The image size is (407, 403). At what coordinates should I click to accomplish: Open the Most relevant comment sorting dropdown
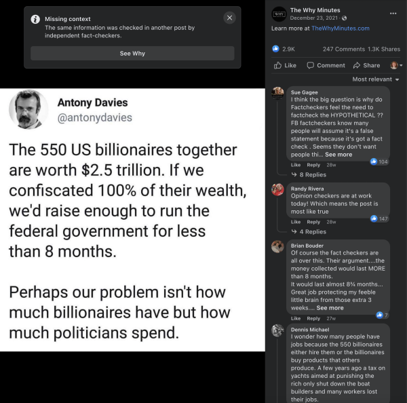376,79
